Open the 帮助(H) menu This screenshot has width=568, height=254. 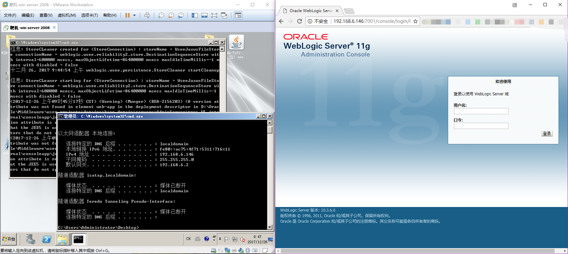coord(110,15)
